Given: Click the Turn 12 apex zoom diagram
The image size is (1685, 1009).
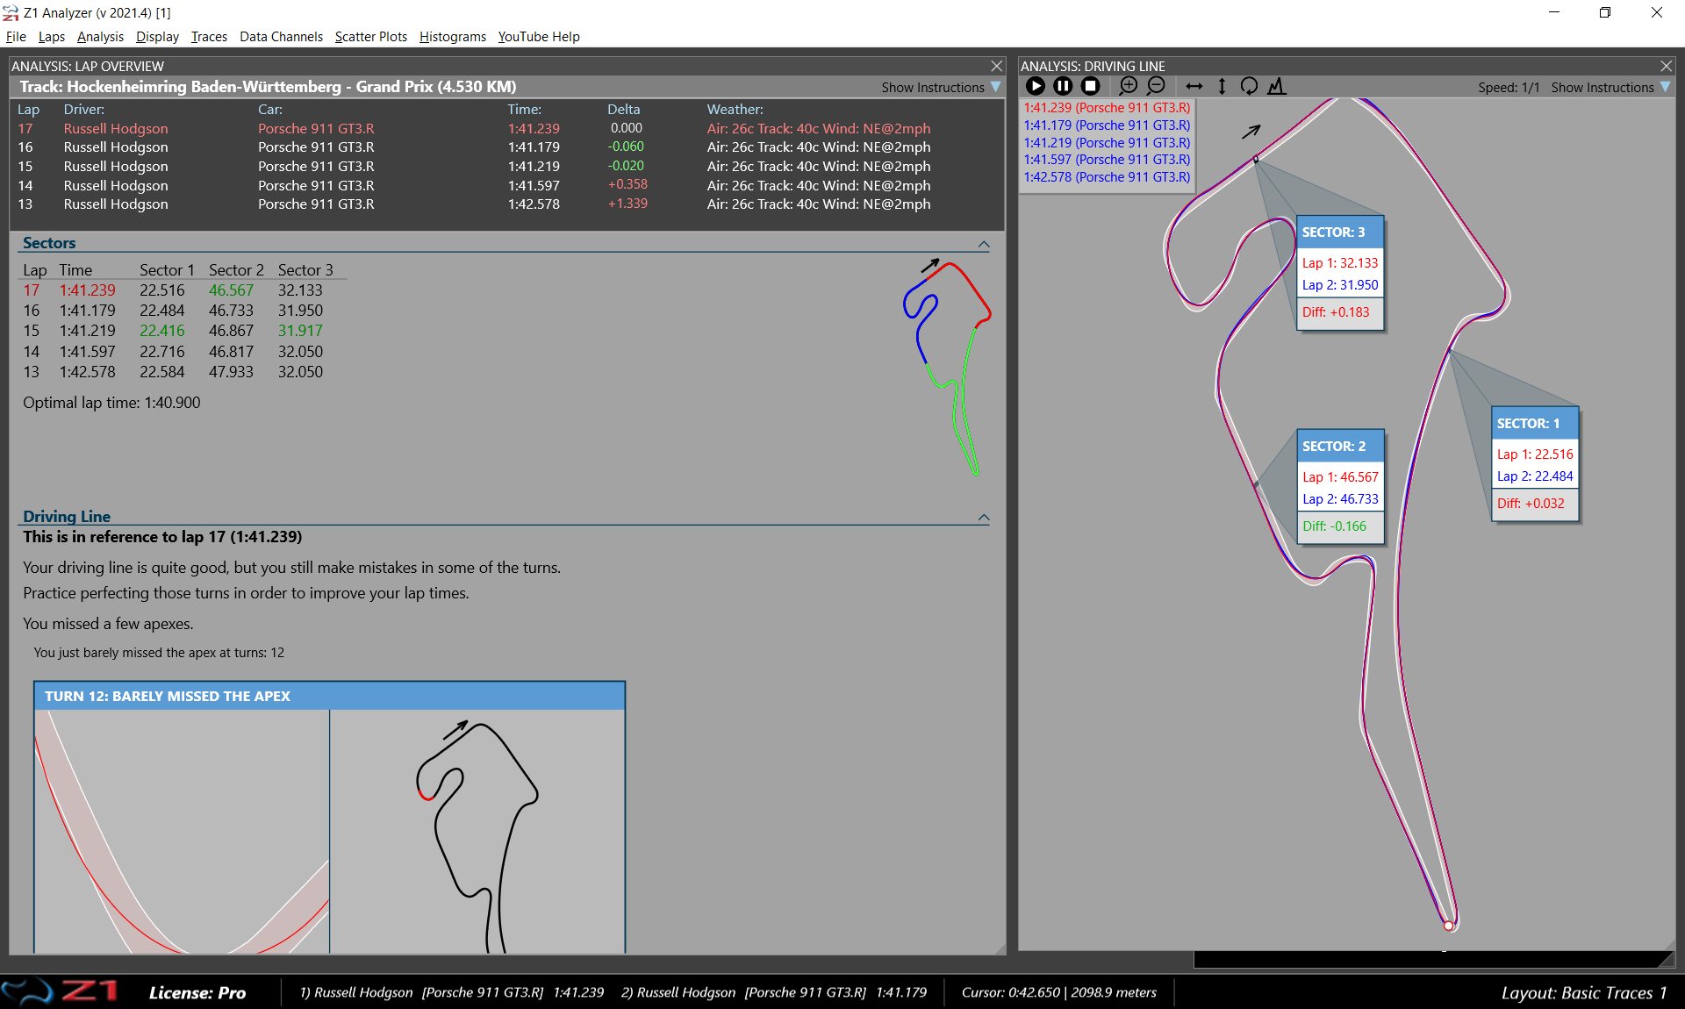Looking at the screenshot, I should 182,832.
